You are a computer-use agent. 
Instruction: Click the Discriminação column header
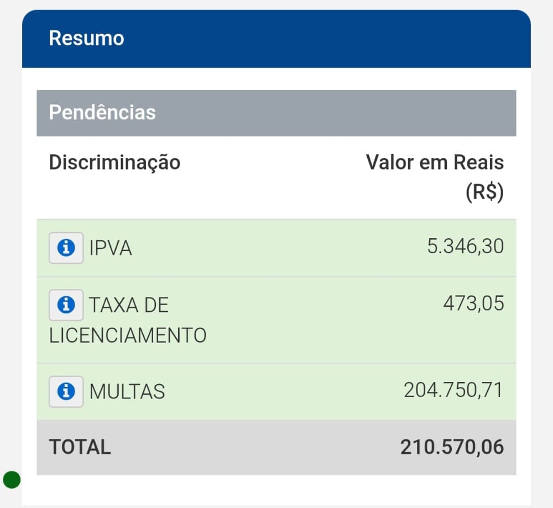[114, 163]
